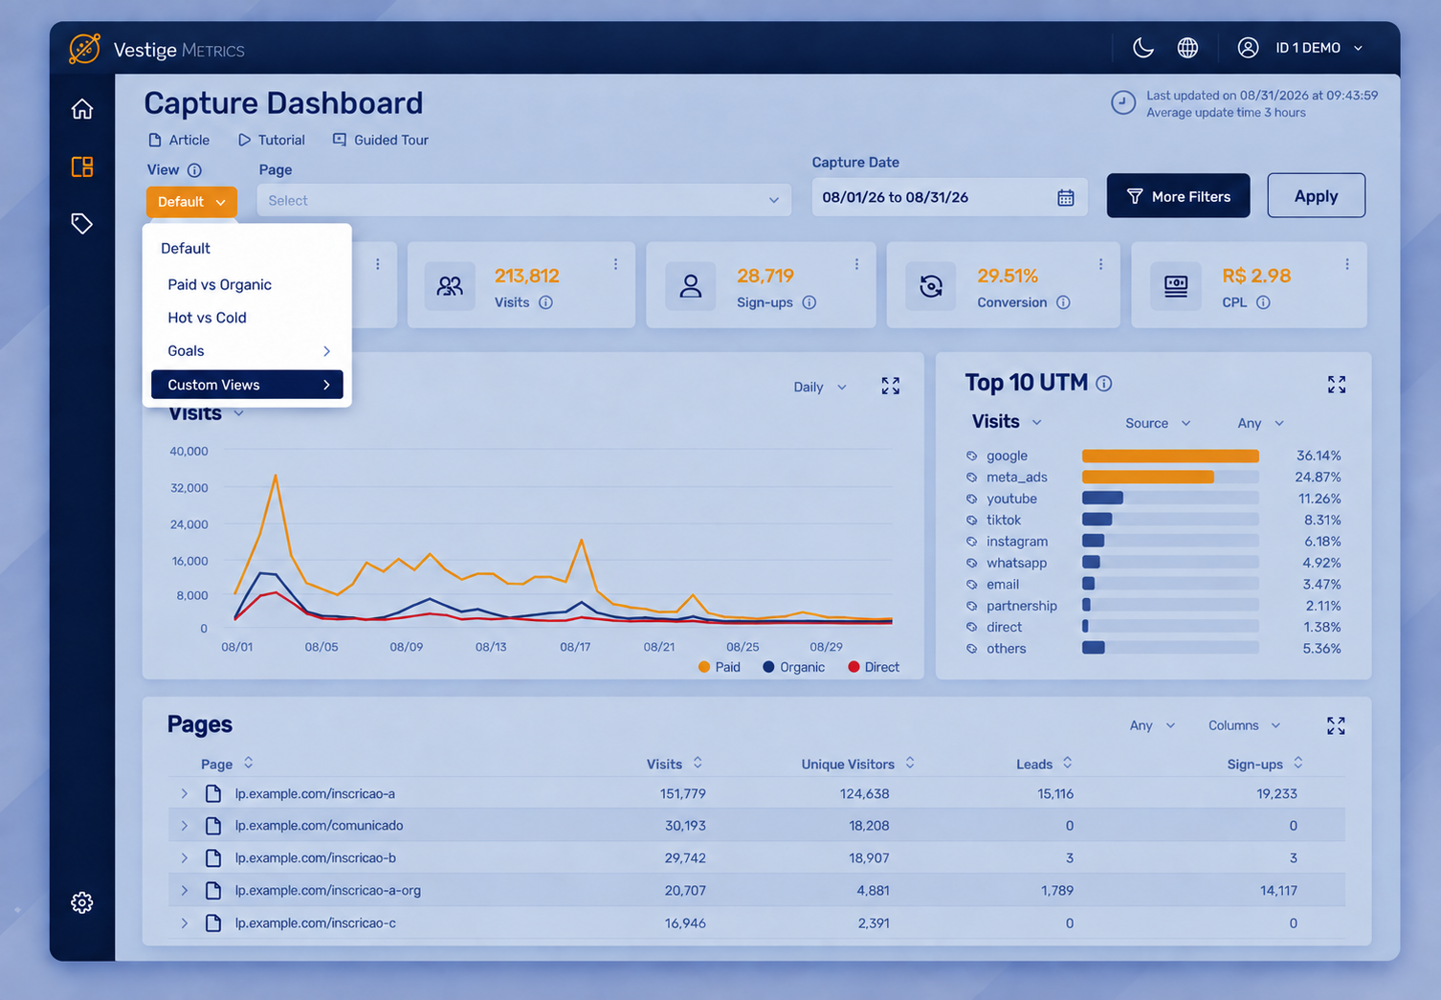1441x1000 pixels.
Task: Toggle Direct series in legend
Action: [x=874, y=667]
